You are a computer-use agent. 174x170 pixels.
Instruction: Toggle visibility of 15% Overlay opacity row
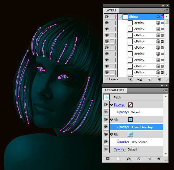(x=106, y=127)
